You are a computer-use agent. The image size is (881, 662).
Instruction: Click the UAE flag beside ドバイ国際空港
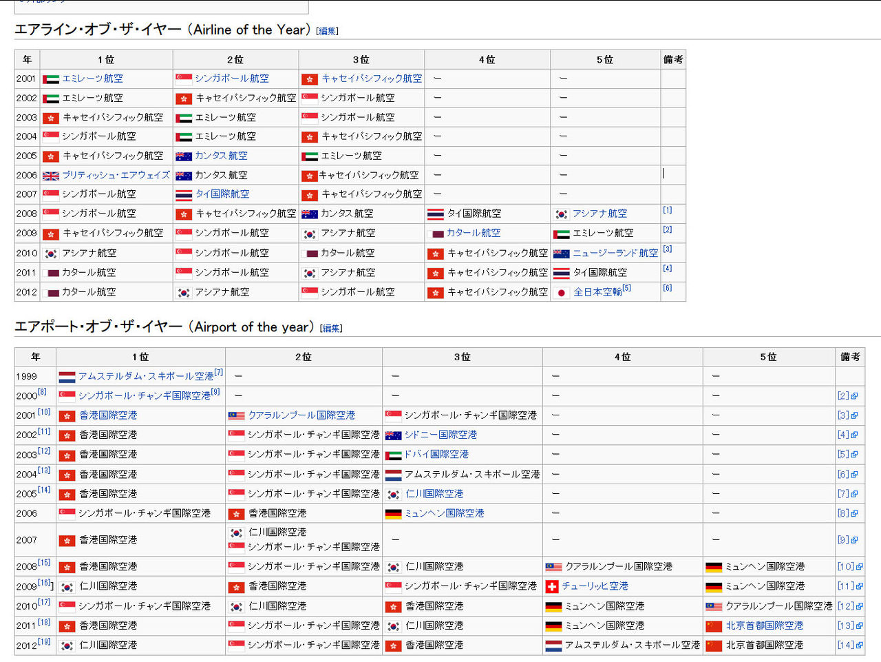point(393,455)
